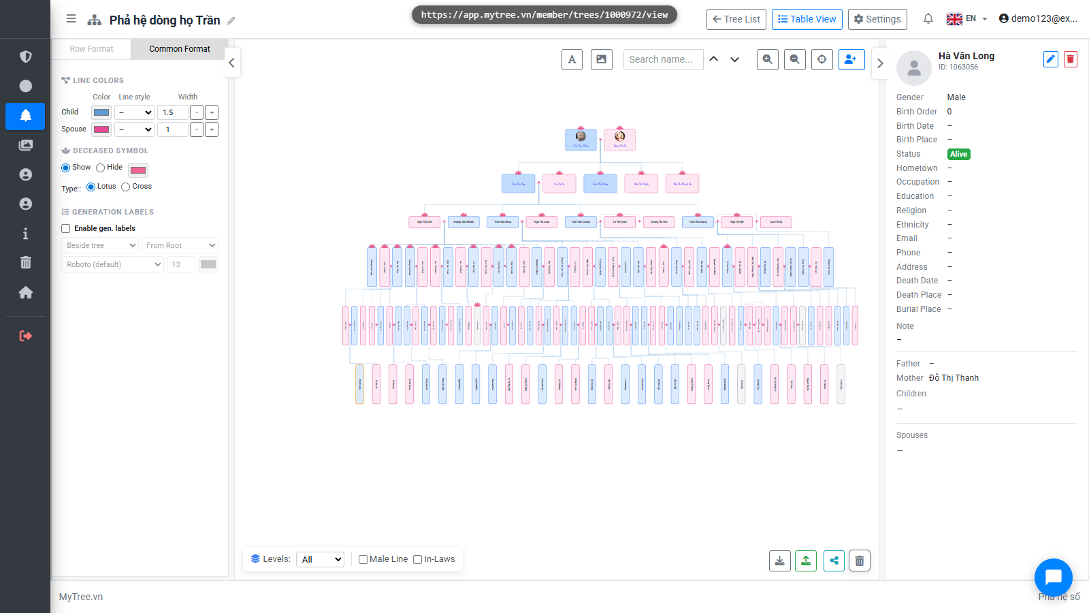
Task: Increase Spouse line width
Action: [x=212, y=129]
